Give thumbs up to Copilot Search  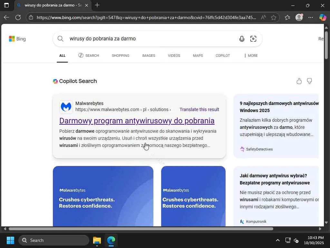(299, 81)
